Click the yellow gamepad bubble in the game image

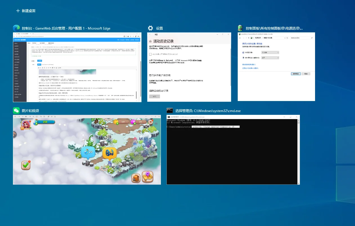click(x=109, y=153)
